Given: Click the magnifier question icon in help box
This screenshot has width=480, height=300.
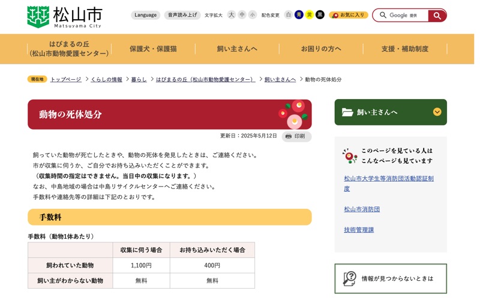Looking at the screenshot, I should click(x=350, y=278).
